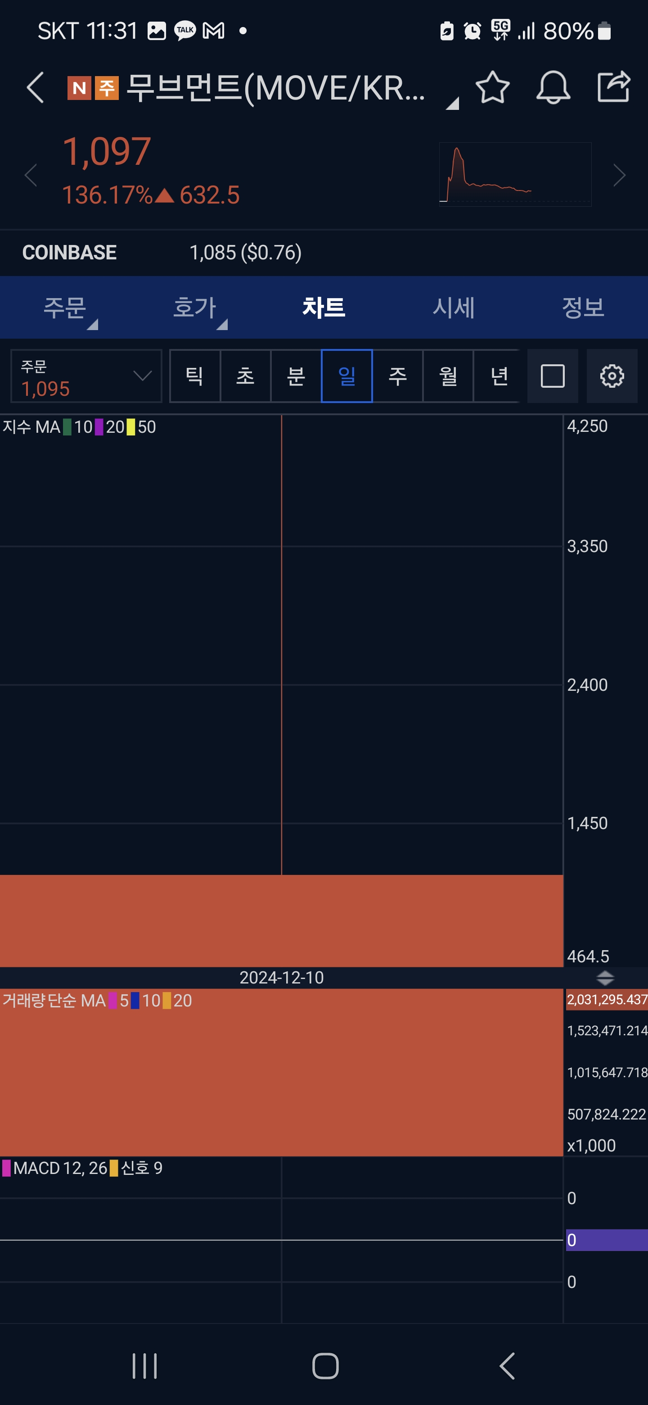Expand coin selector triangle beside title
Viewport: 648px width, 1405px height.
click(x=452, y=103)
